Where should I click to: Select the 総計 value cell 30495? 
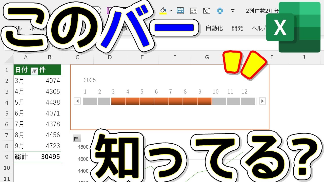(x=50, y=157)
